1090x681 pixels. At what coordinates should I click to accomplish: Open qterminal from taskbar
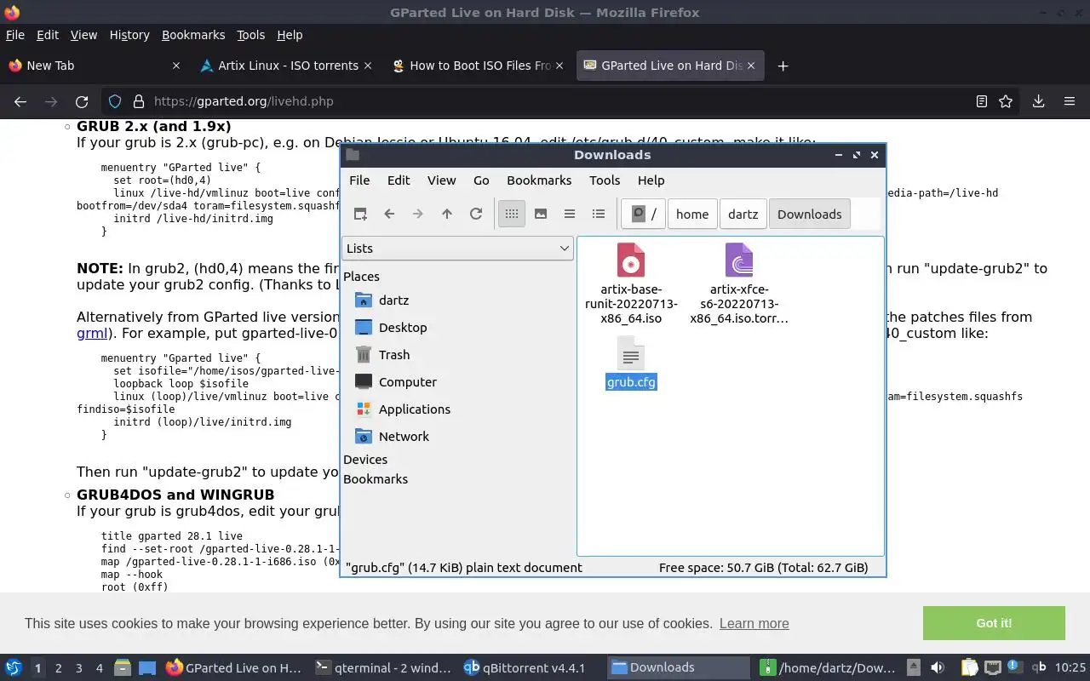(x=383, y=667)
